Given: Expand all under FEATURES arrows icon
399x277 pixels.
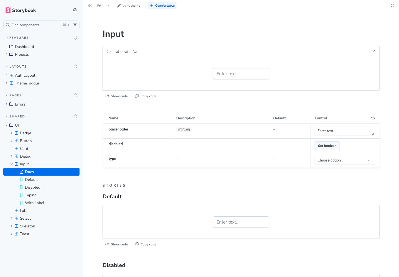Looking at the screenshot, I should pos(76,38).
